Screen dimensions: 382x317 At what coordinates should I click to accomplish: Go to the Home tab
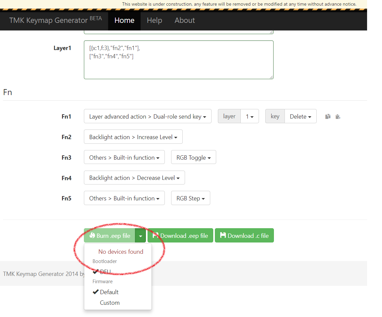124,20
